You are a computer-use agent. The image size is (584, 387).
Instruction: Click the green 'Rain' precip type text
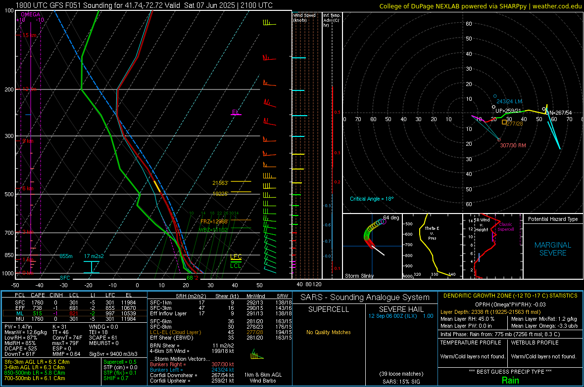510,380
